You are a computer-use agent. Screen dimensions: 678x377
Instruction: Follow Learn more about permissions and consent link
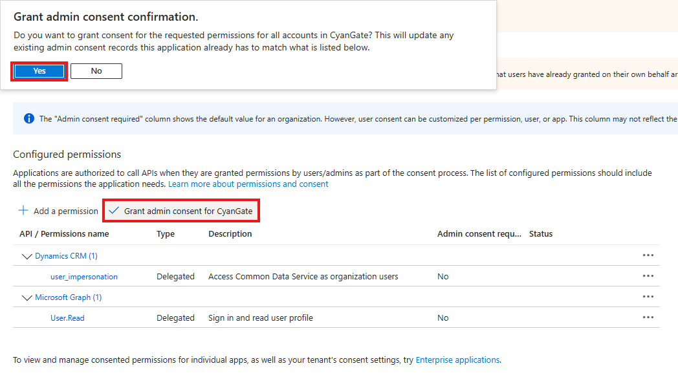(248, 184)
